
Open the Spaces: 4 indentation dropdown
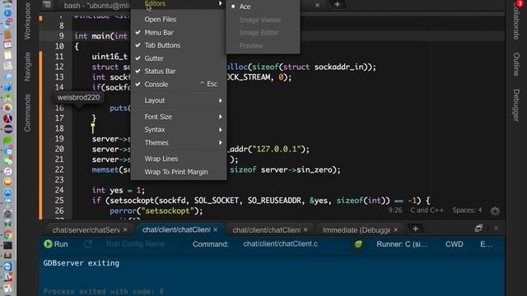(x=467, y=210)
